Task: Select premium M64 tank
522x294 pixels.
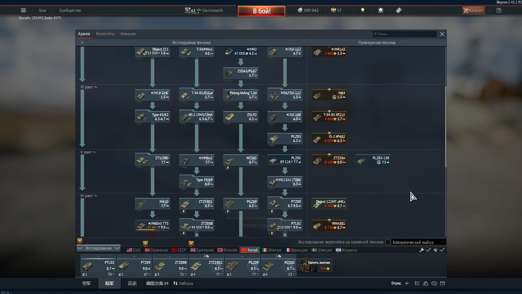Action: pos(329,95)
